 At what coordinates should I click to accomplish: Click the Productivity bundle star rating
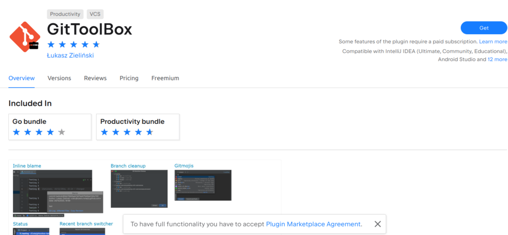pos(127,132)
